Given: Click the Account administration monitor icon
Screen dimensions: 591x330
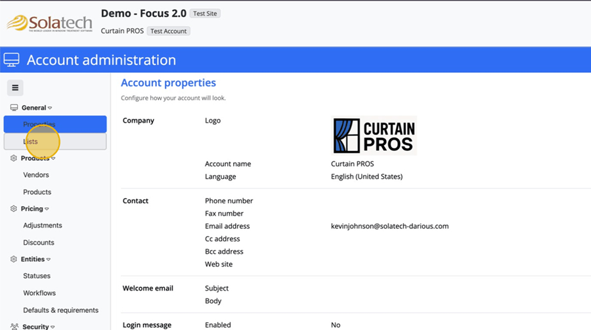Looking at the screenshot, I should [11, 60].
